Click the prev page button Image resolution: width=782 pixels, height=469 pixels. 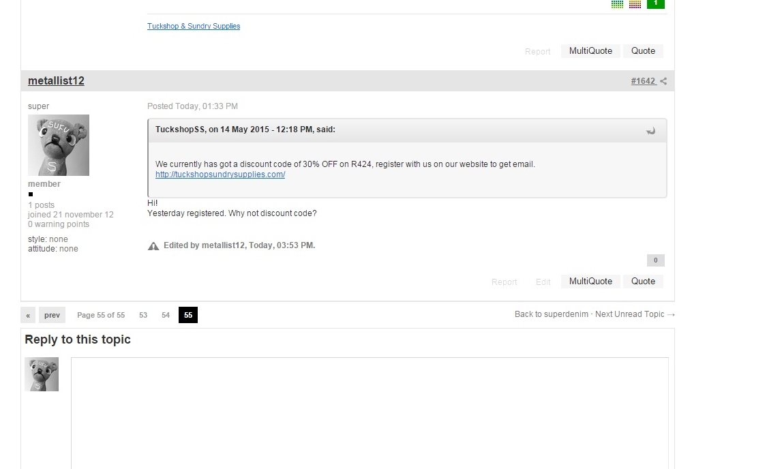(x=52, y=315)
